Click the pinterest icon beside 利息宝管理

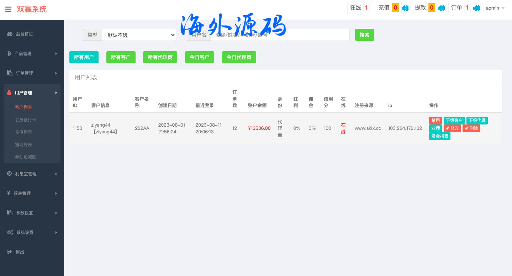[9, 174]
